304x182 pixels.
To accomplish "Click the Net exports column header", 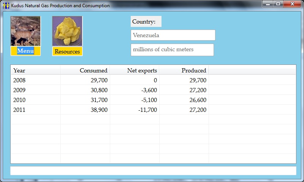I will click(135, 70).
